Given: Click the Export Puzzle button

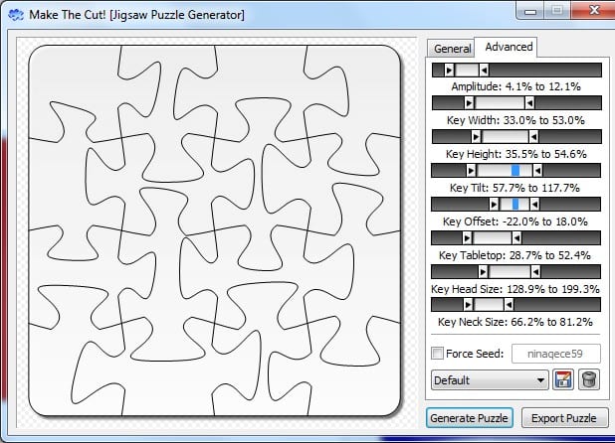Looking at the screenshot, I should (564, 418).
